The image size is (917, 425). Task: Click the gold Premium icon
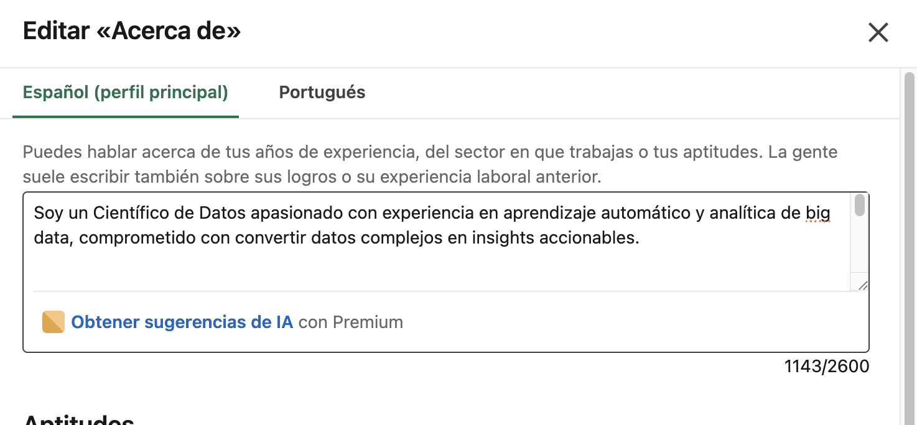(x=53, y=322)
